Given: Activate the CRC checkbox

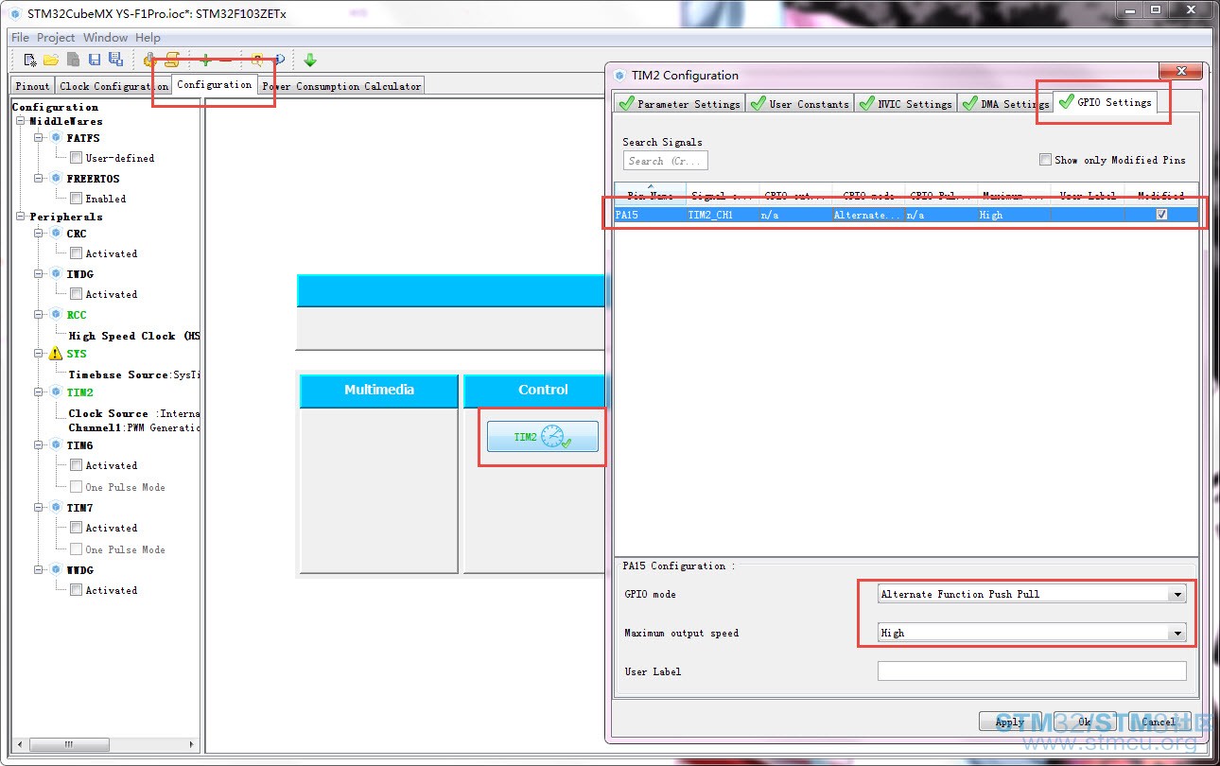Looking at the screenshot, I should tap(76, 253).
